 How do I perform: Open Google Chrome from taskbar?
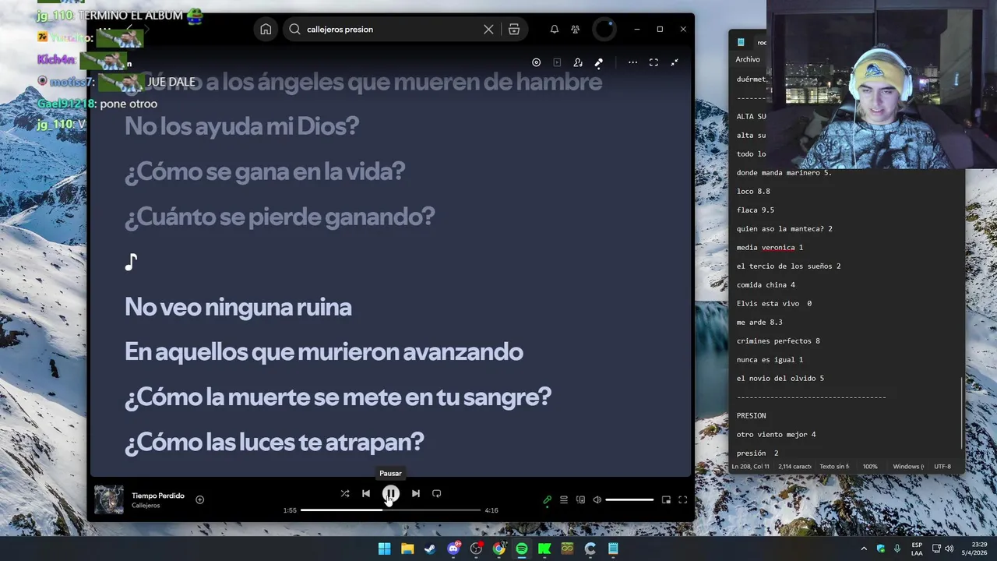point(498,549)
